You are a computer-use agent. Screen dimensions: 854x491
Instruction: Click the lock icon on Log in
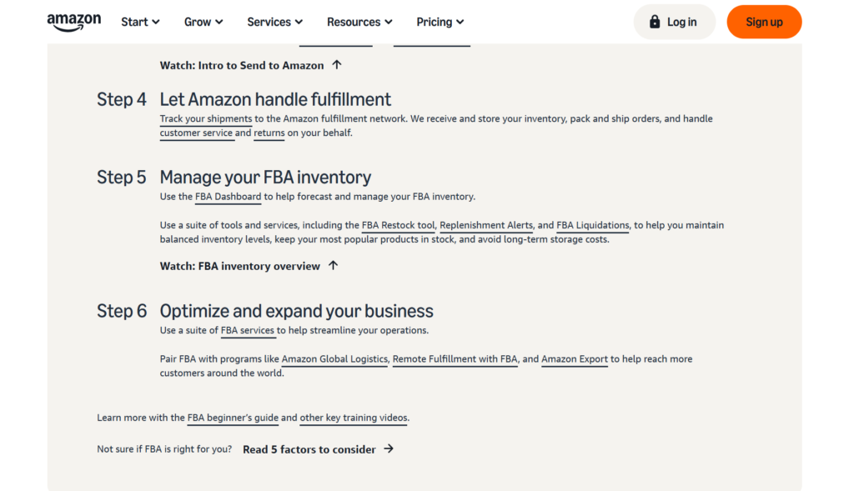tap(655, 23)
